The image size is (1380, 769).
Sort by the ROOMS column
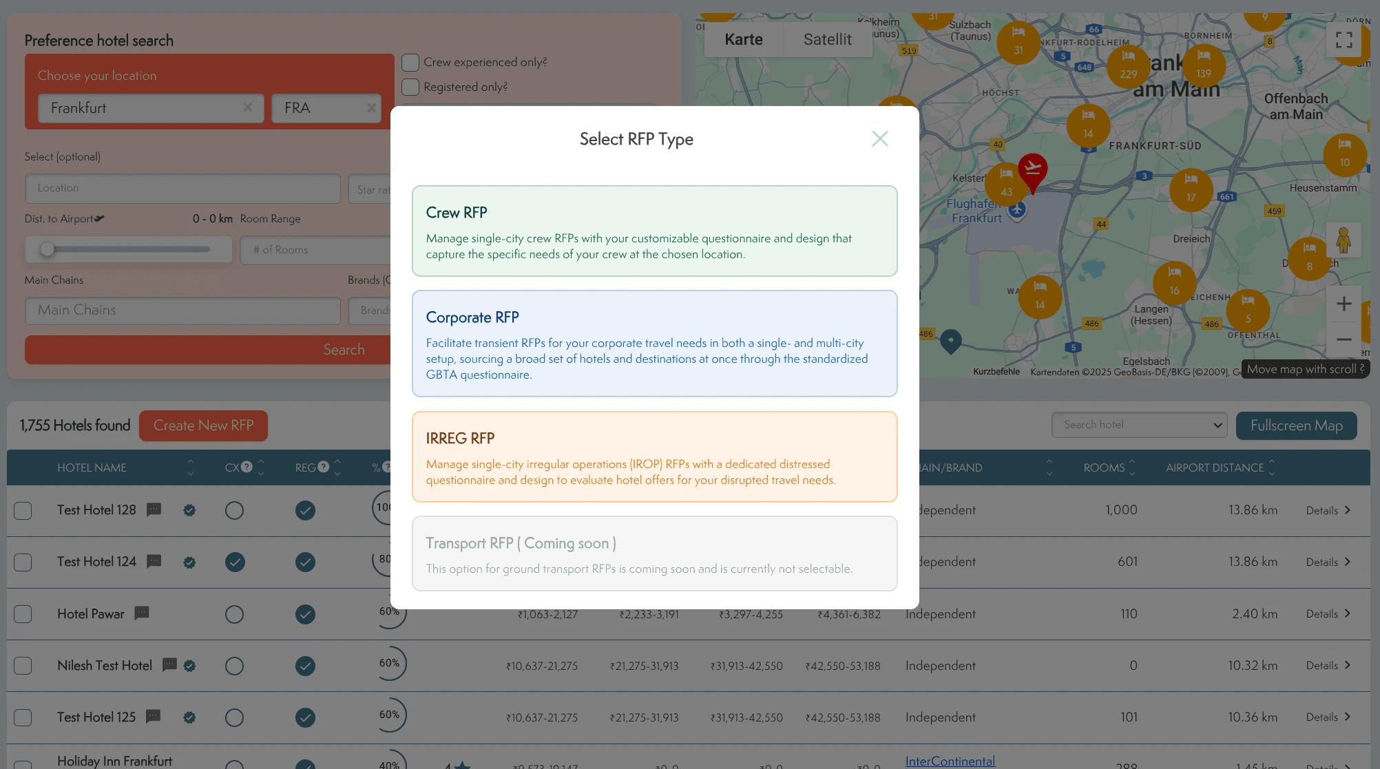[x=1109, y=467]
